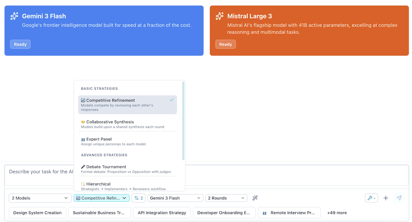Click the Design System Creation suggestion
This screenshot has height=222, width=412.
tap(37, 212)
